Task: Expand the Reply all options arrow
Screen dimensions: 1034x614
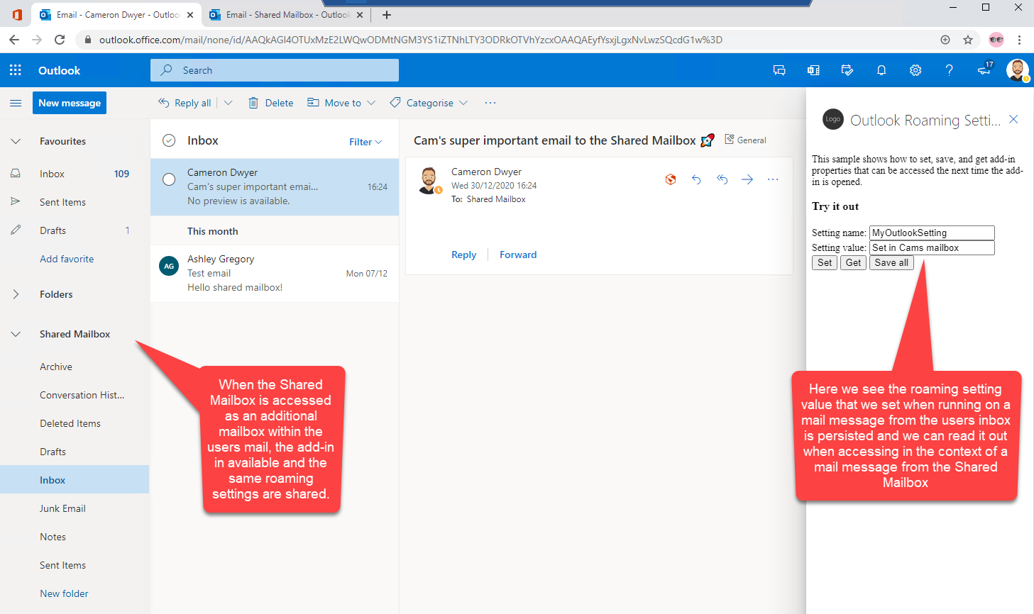Action: (x=229, y=103)
